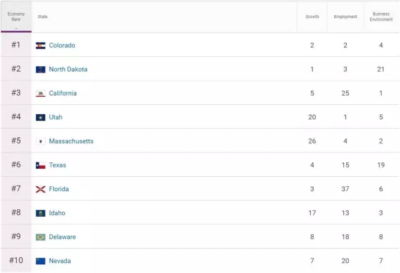Image resolution: width=400 pixels, height=273 pixels.
Task: Sort table by Employment column header
Action: click(x=345, y=17)
